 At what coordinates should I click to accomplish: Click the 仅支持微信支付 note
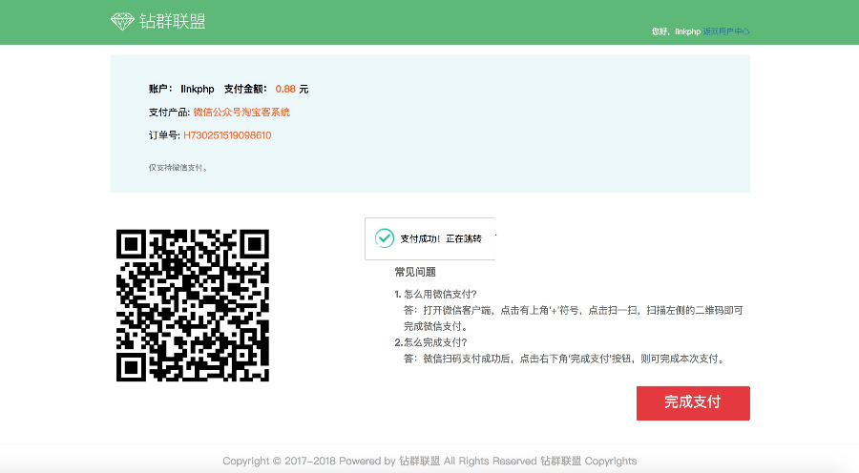point(178,168)
